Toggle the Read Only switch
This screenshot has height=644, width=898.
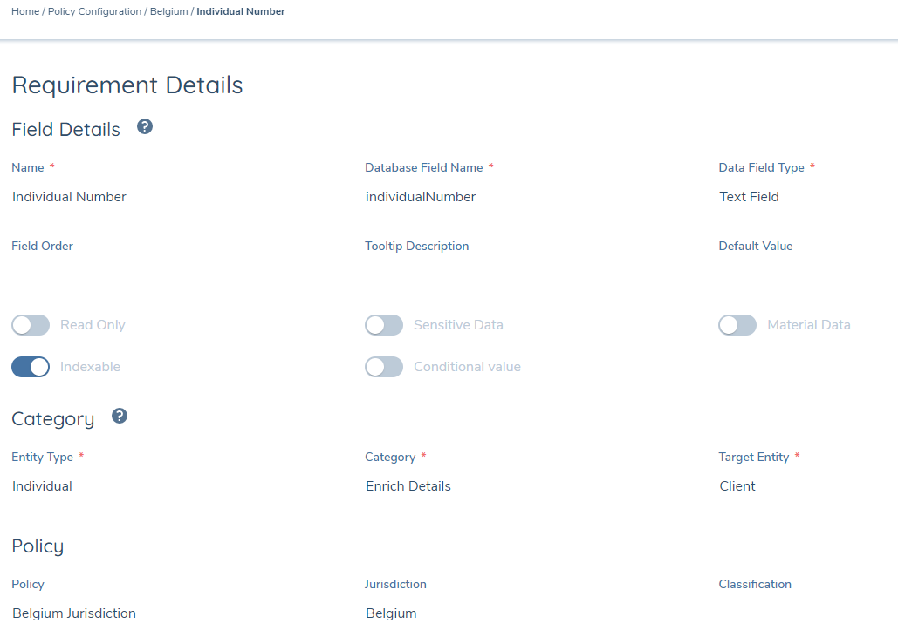click(31, 325)
